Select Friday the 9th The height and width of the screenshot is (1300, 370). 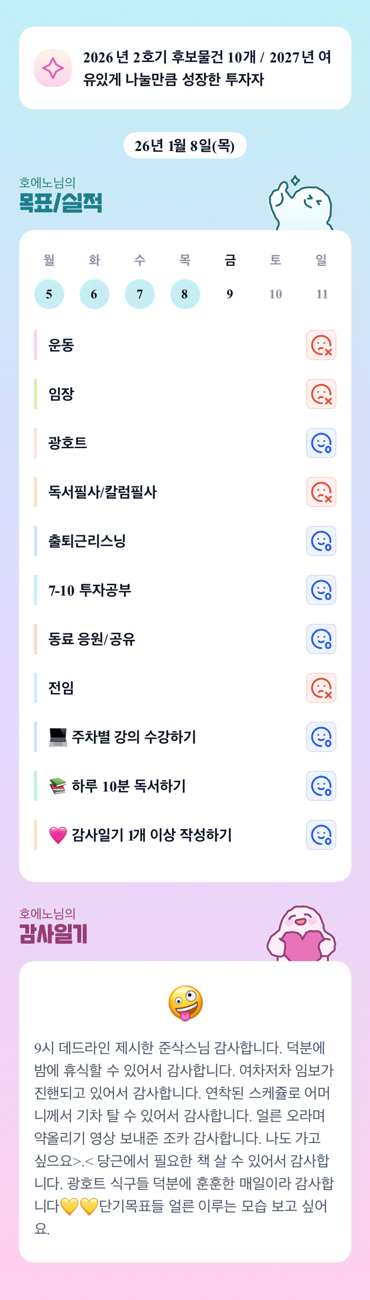pos(230,294)
